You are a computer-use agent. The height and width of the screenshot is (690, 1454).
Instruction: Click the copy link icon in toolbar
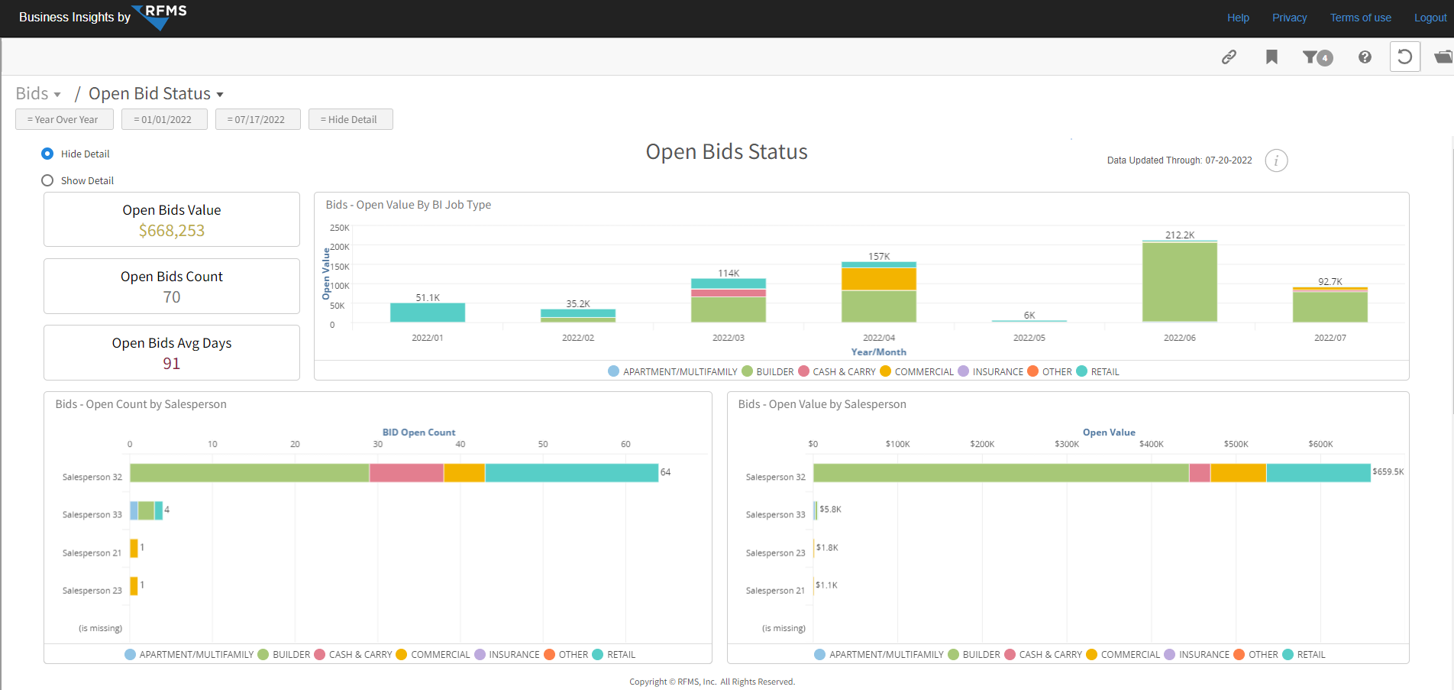click(x=1229, y=57)
